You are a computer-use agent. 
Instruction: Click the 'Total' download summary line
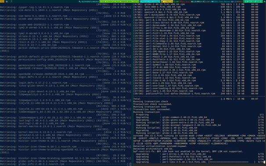[x=196, y=99]
